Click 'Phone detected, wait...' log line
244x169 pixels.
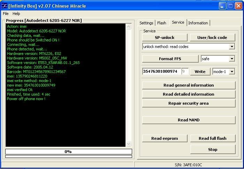(27, 49)
